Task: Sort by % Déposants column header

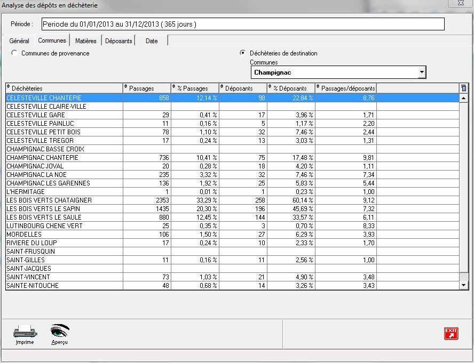Action: point(291,88)
